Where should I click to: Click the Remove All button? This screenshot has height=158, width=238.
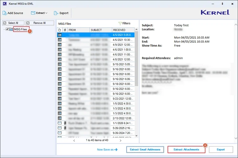coord(40,23)
